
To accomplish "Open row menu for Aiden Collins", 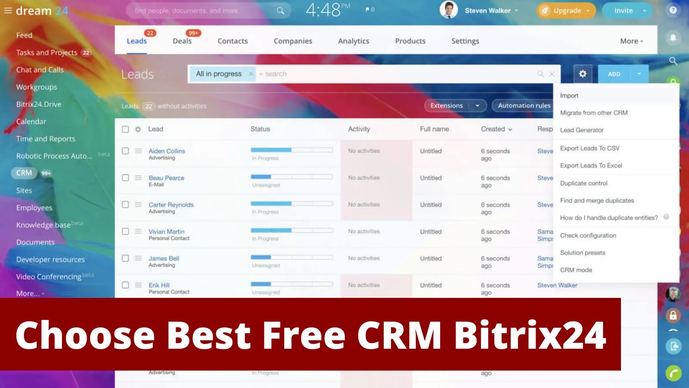I will click(x=138, y=151).
